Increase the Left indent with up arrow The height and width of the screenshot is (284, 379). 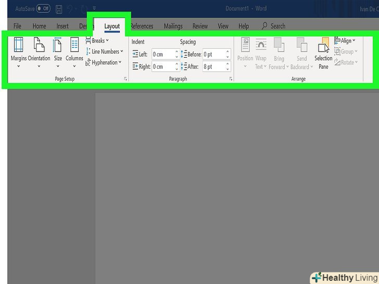[x=177, y=51]
